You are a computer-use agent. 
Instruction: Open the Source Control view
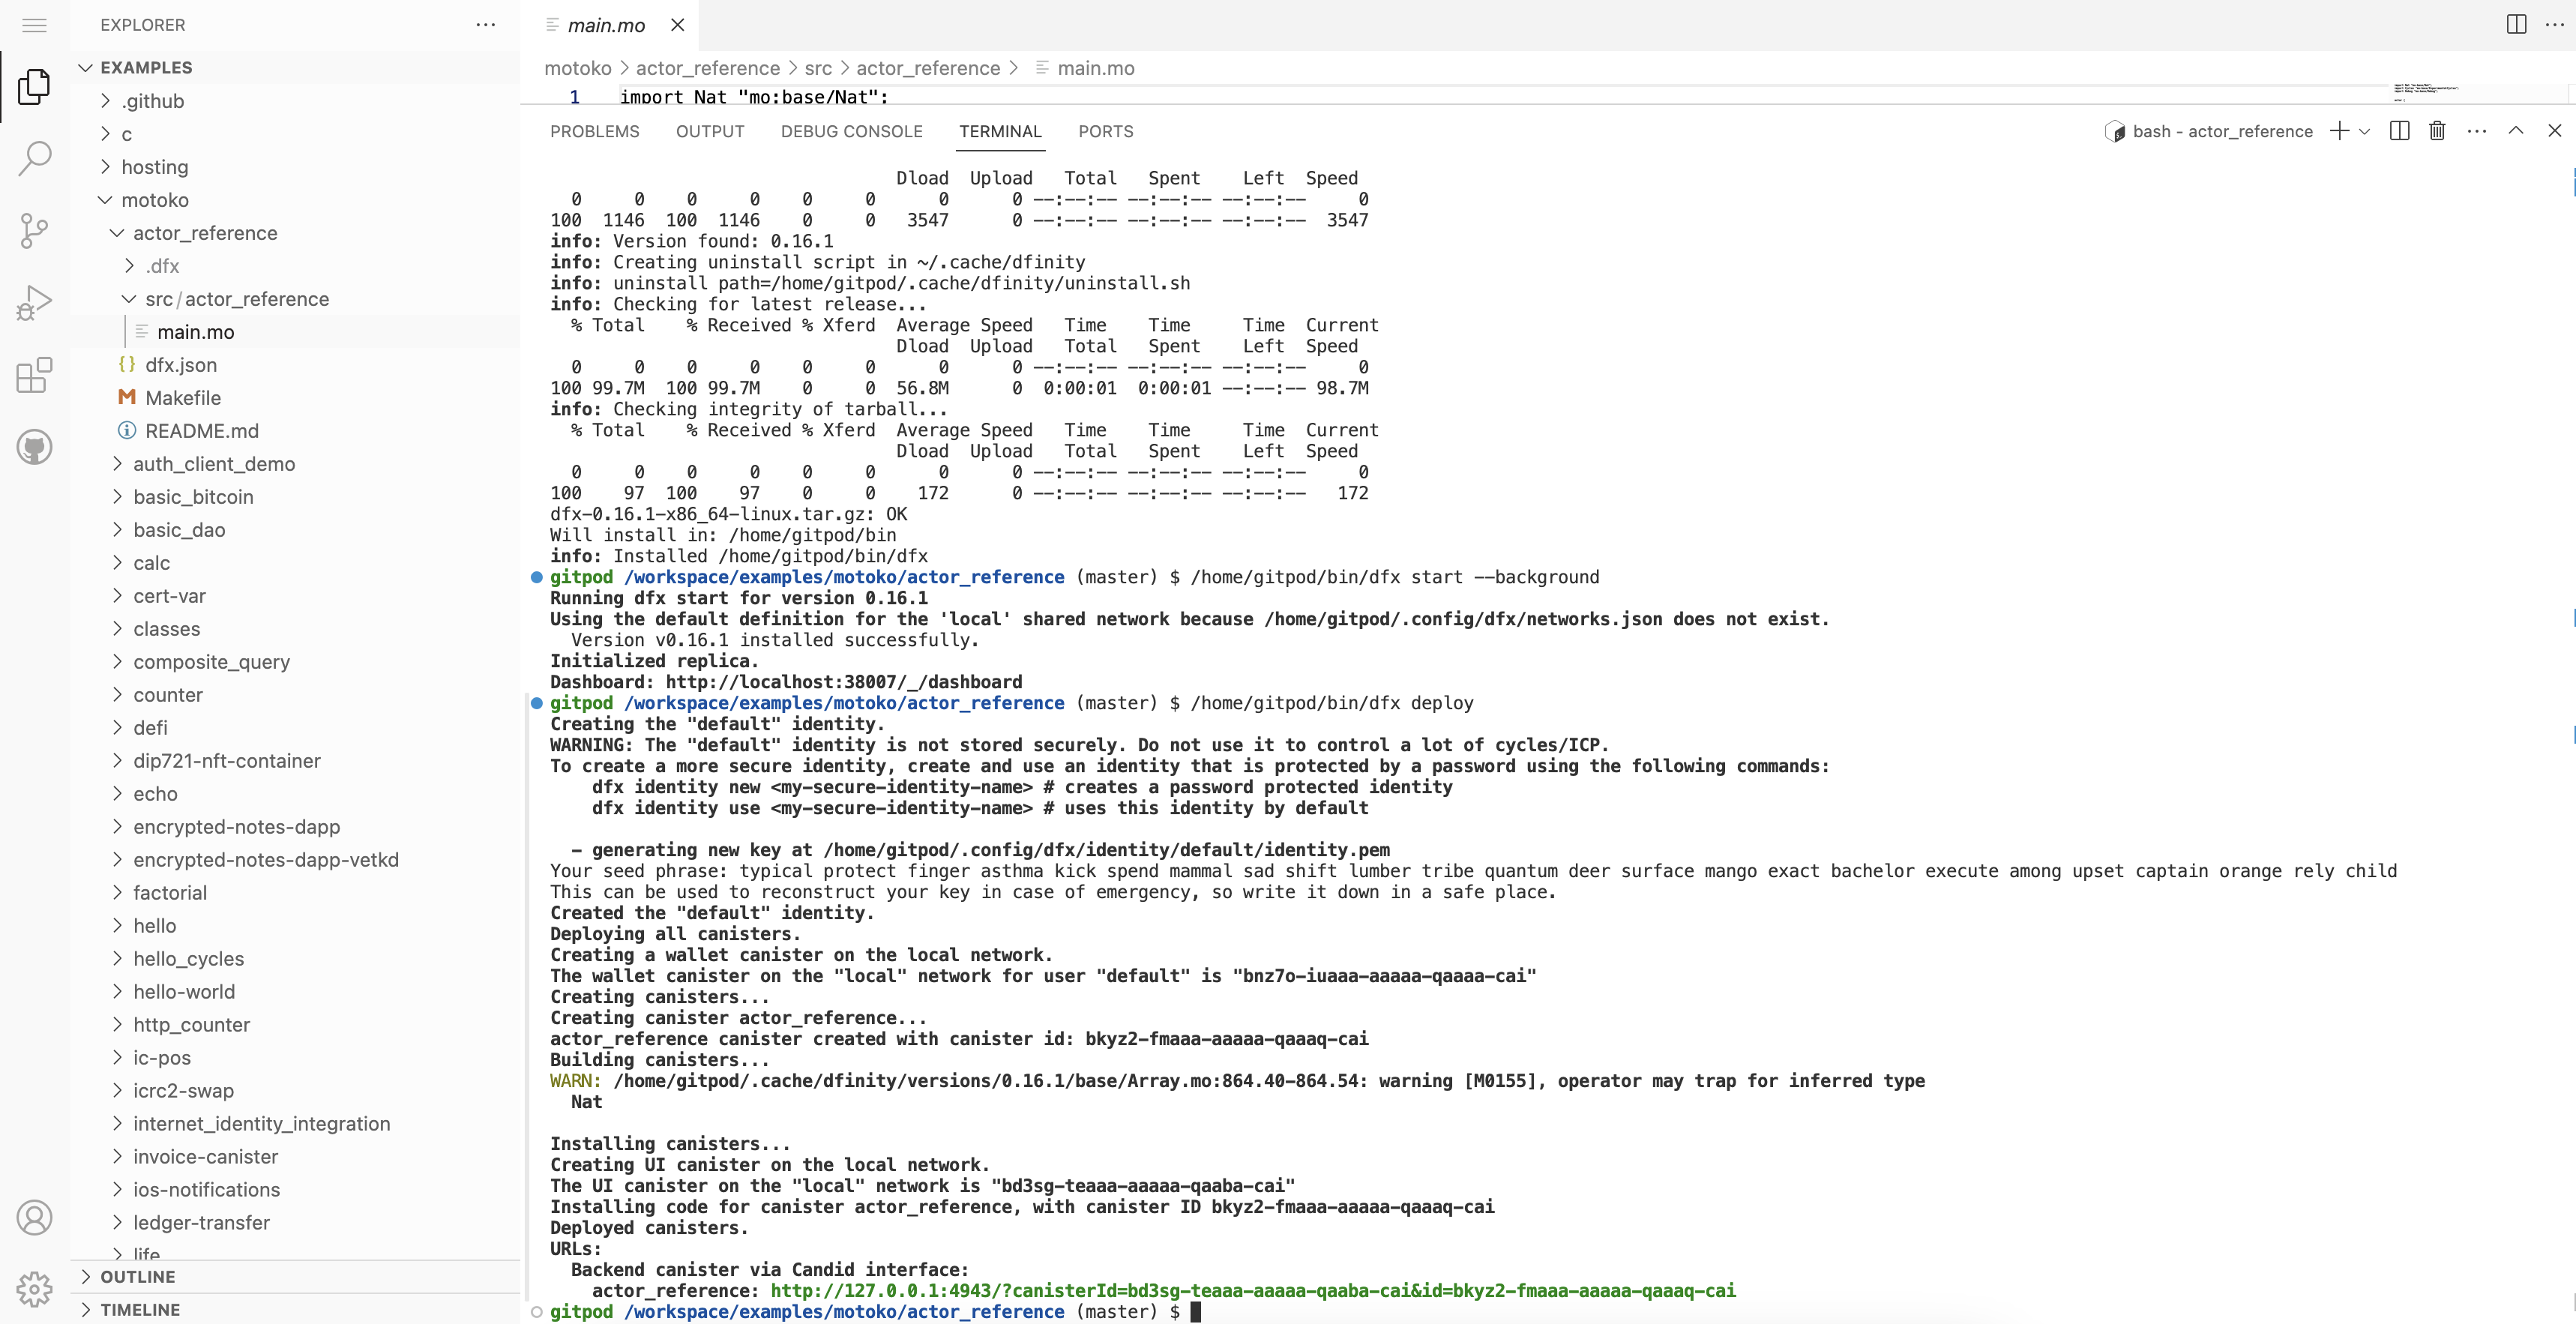[x=34, y=231]
